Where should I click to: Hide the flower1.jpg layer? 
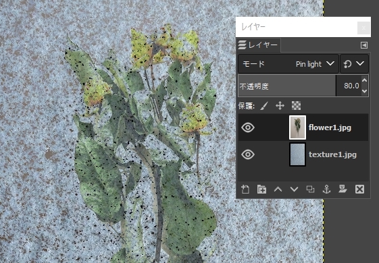(248, 127)
